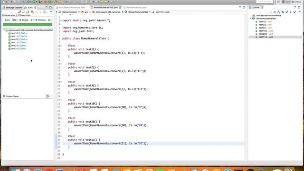Expand breadcrumb arrow before src

pyautogui.click(x=79, y=12)
